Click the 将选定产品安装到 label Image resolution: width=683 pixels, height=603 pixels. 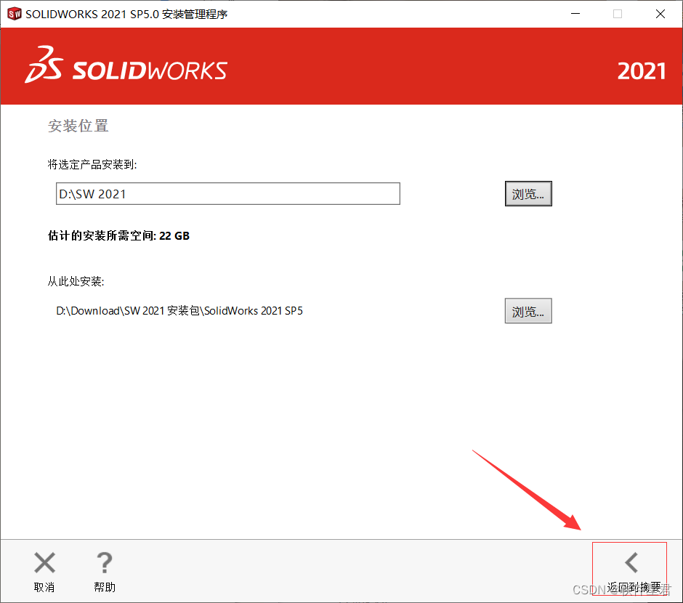tap(92, 165)
